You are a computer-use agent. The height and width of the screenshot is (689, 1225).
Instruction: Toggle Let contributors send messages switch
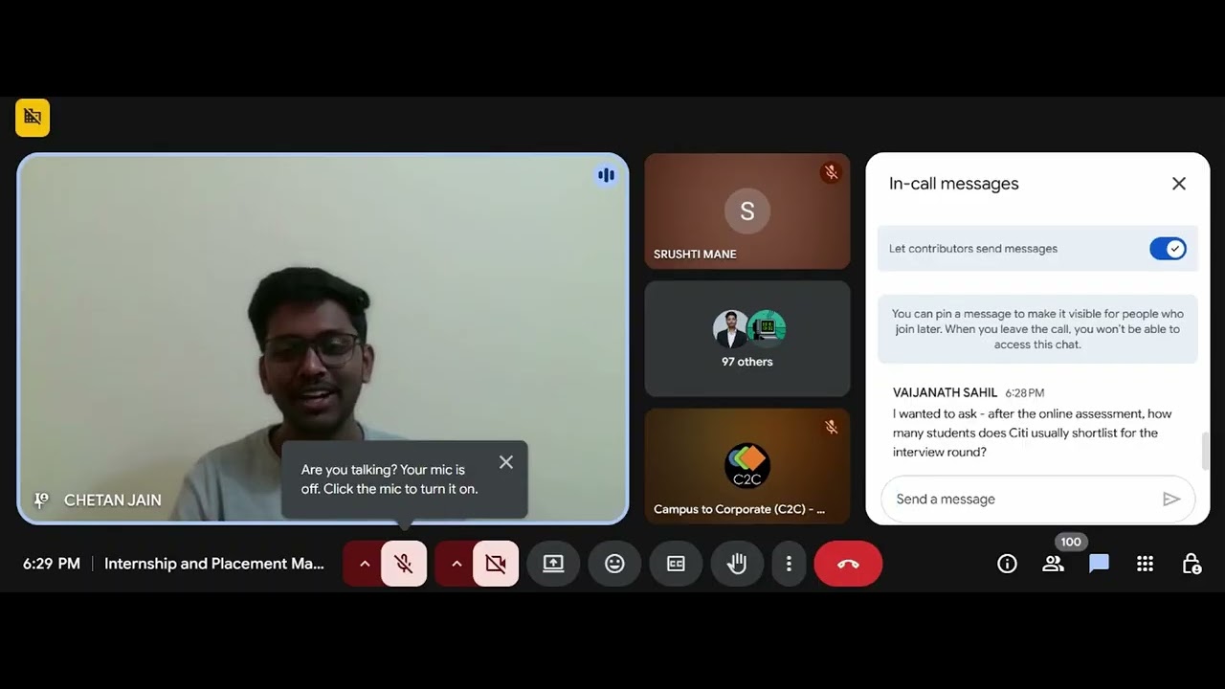[x=1168, y=249]
